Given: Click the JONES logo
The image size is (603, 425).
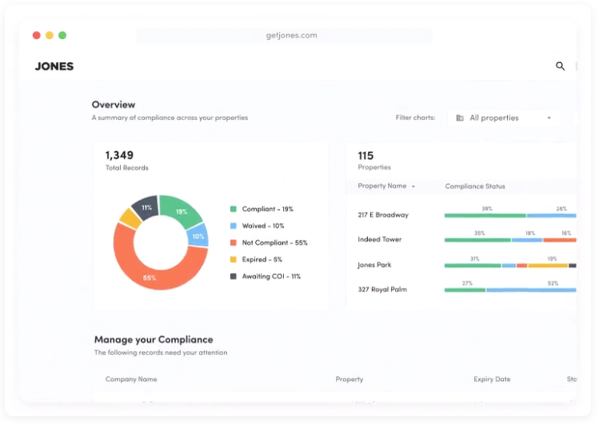Looking at the screenshot, I should click(x=54, y=66).
